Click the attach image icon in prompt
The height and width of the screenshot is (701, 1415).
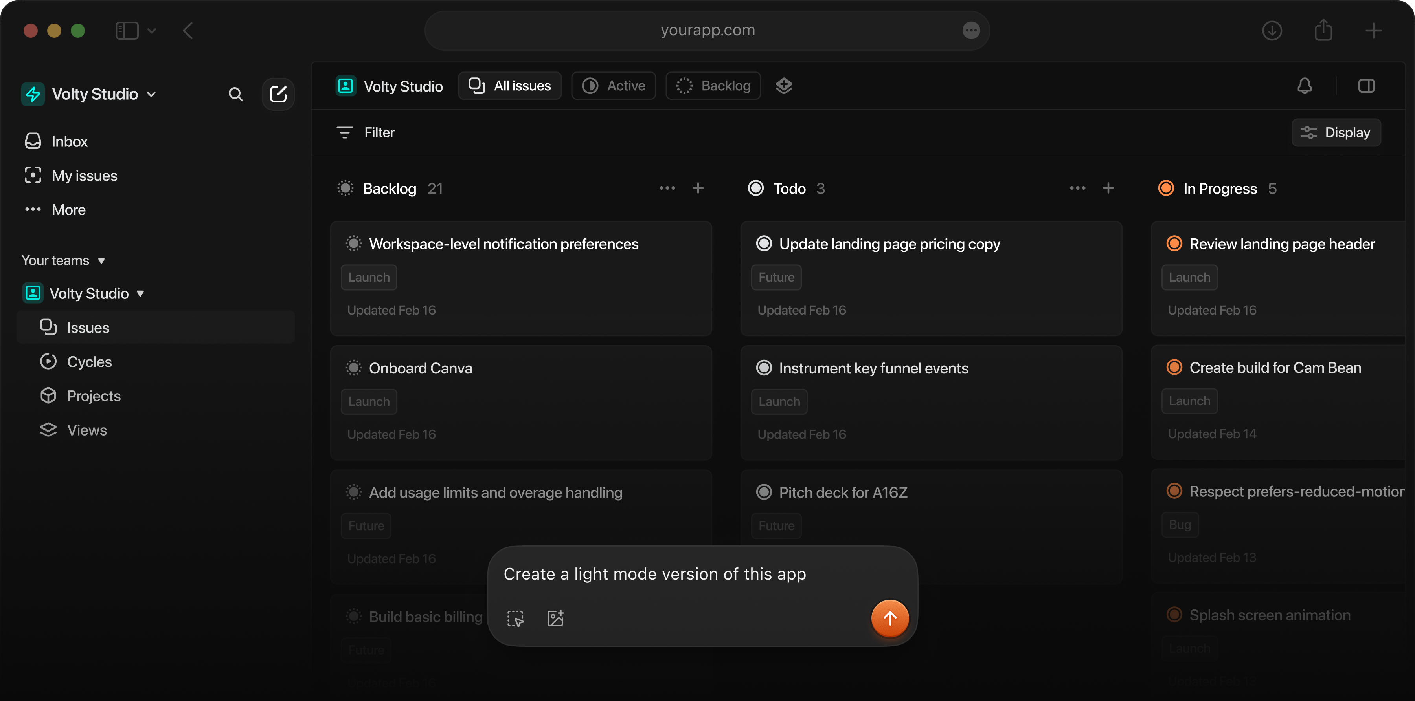coord(555,618)
